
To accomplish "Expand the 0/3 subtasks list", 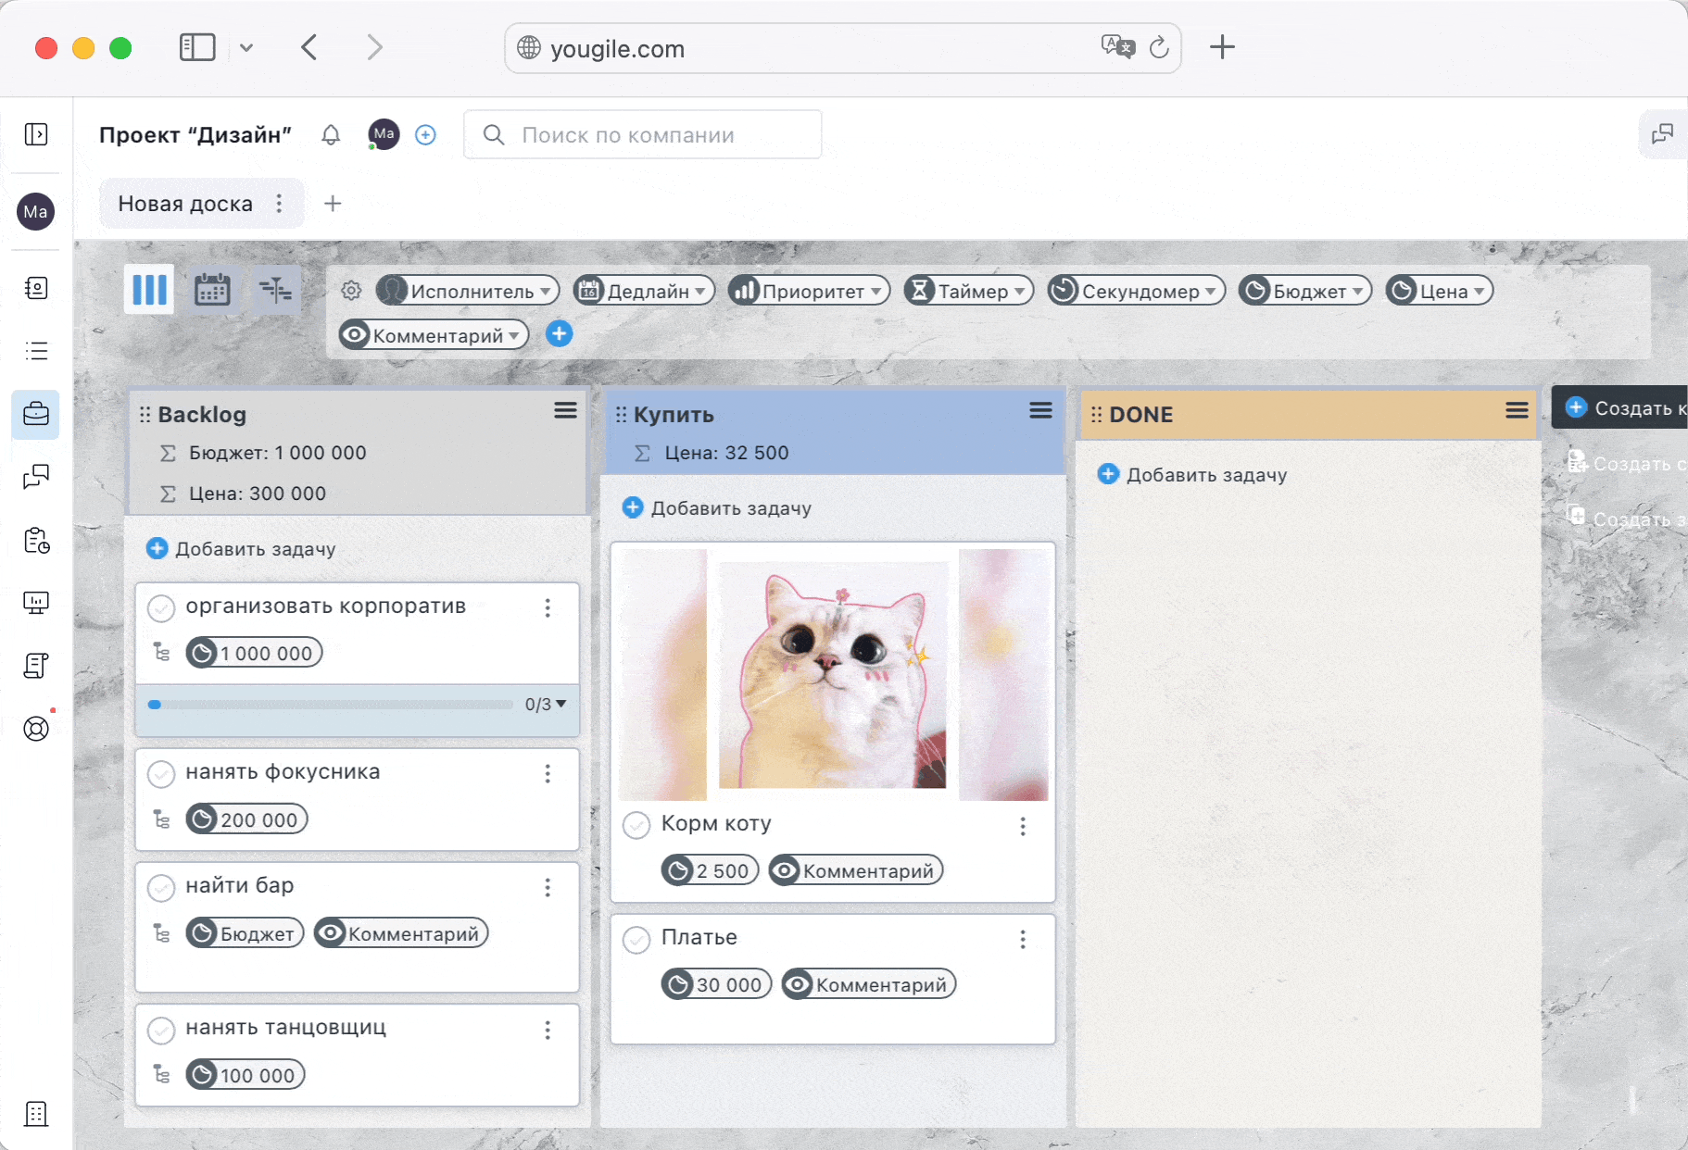I will click(546, 705).
